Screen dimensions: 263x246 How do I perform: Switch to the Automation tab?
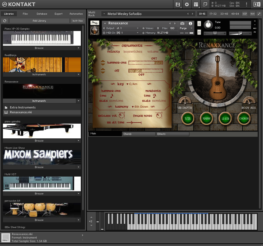coord(76,14)
